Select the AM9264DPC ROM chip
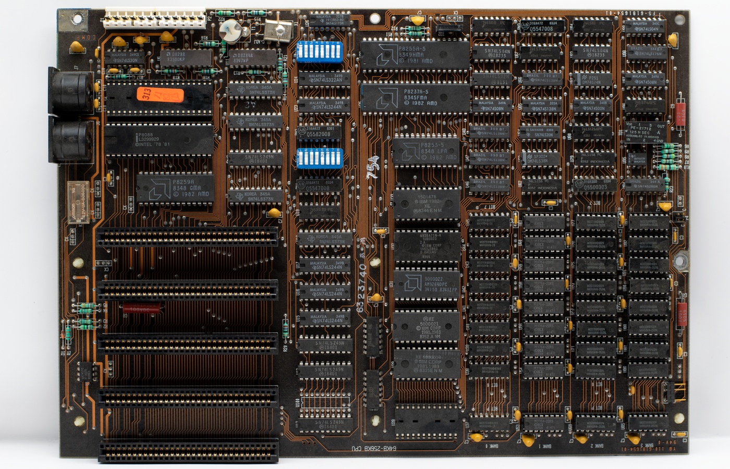Image resolution: width=730 pixels, height=469 pixels. pyautogui.click(x=427, y=285)
